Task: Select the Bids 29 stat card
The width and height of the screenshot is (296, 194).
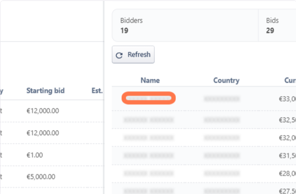Action: coord(278,26)
